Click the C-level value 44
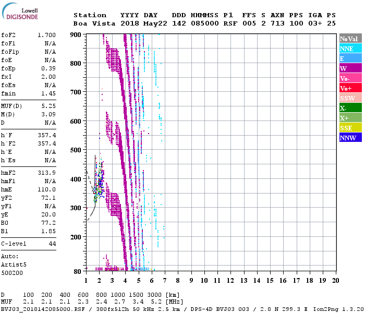 (x=52, y=244)
